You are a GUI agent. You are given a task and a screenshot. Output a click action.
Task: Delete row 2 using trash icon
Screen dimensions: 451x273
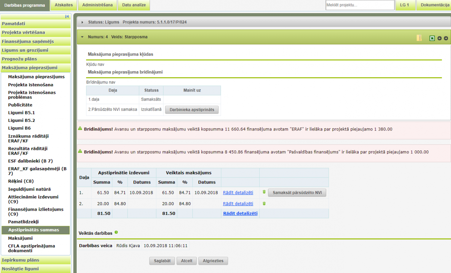[x=264, y=204]
